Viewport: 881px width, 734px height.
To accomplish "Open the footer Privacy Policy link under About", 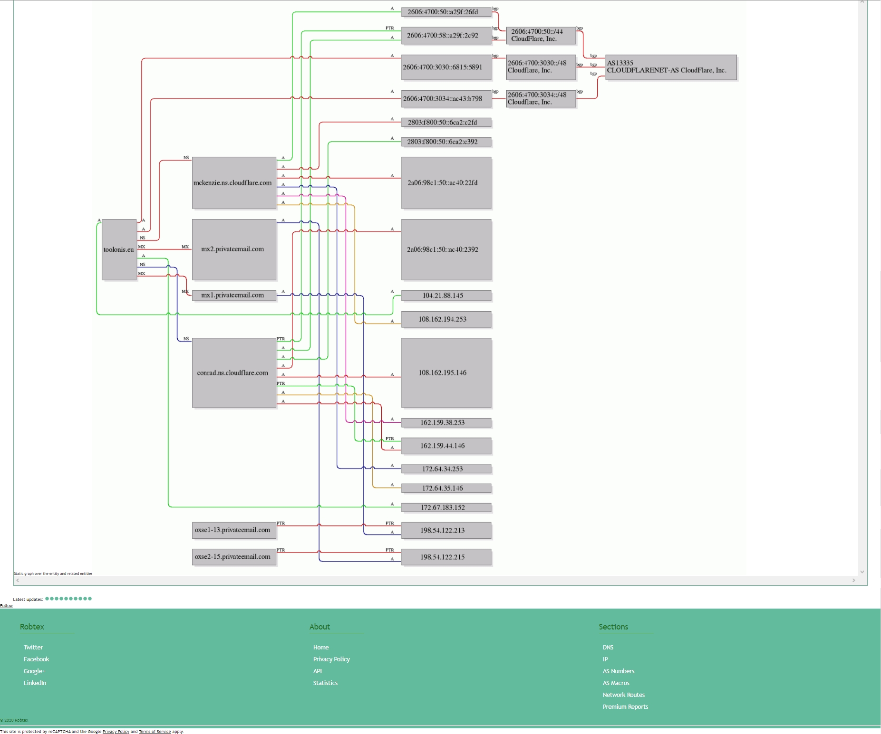I will [x=331, y=659].
